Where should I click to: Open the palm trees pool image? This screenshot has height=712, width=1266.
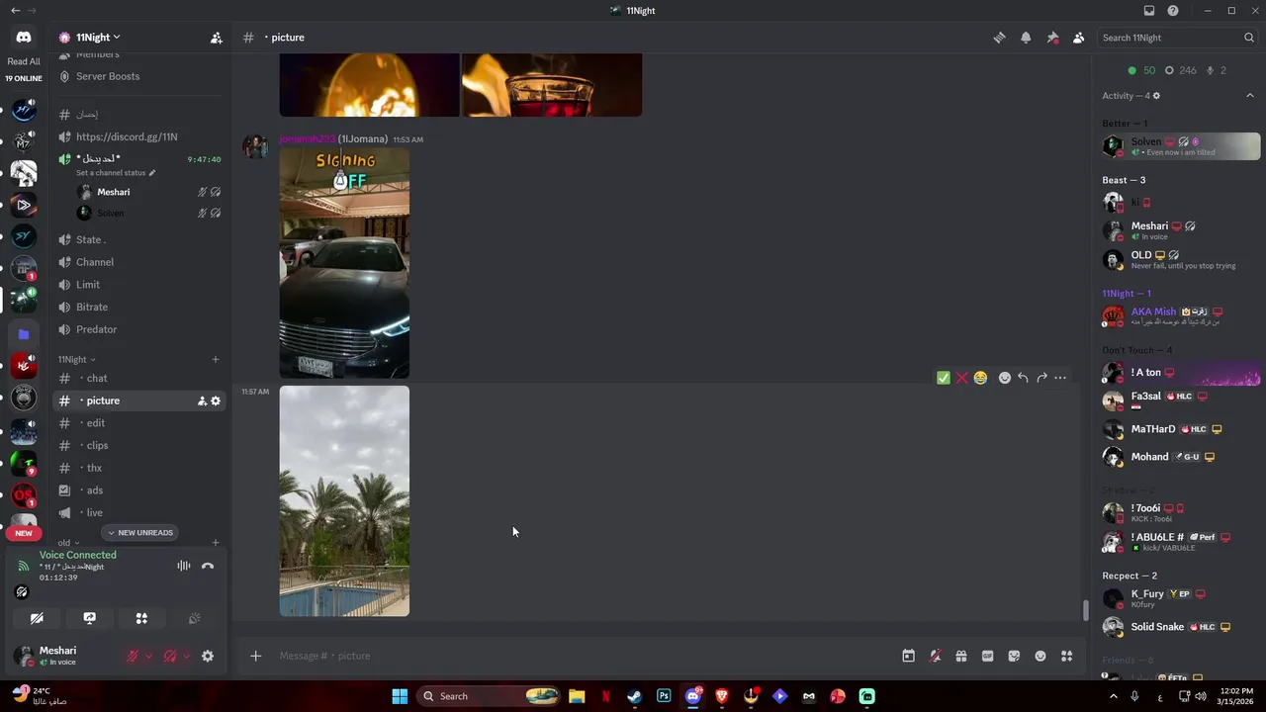click(x=344, y=501)
